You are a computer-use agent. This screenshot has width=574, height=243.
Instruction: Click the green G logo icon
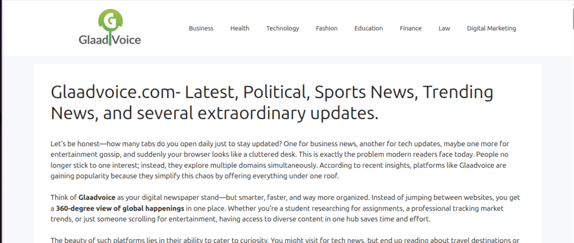[110, 21]
